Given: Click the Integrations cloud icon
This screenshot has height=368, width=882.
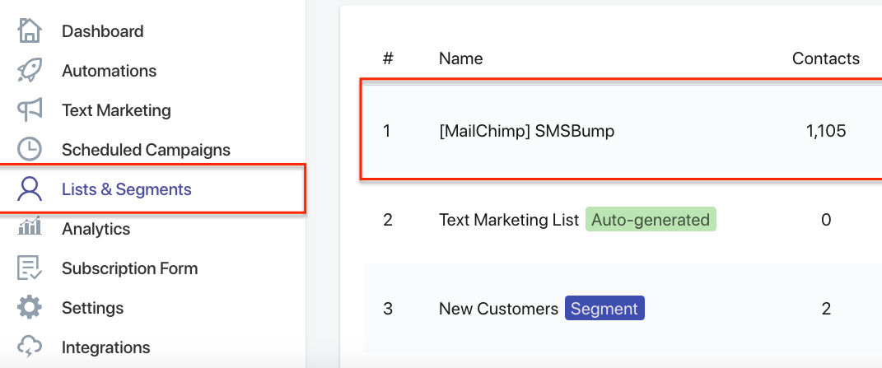Looking at the screenshot, I should [x=30, y=347].
